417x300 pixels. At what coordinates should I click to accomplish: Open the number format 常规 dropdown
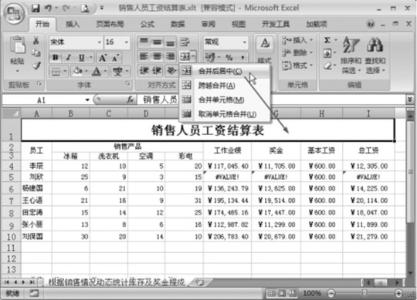[244, 42]
